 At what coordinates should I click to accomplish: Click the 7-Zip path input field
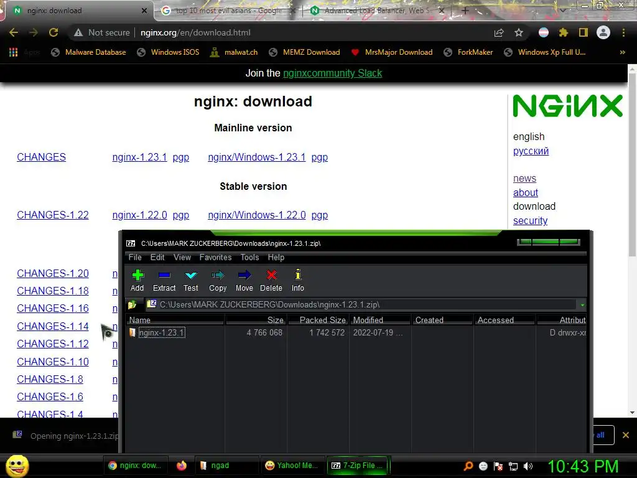pos(360,304)
